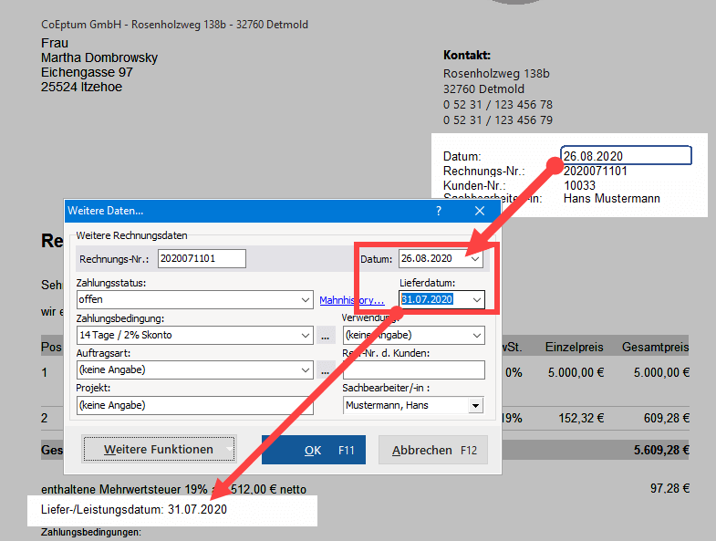716x541 pixels.
Task: Open the Datum date picker in the dialog
Action: (x=475, y=259)
